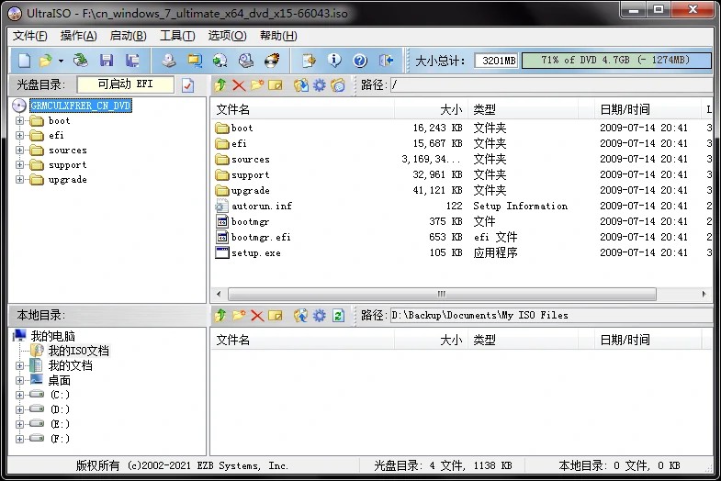Sort the image list by 日期/时间 column header

point(647,109)
